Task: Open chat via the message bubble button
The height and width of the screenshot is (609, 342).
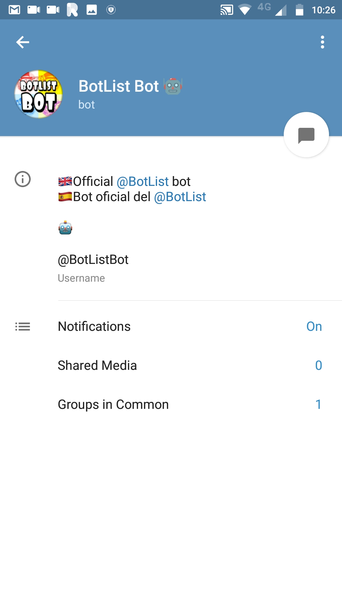Action: pos(306,135)
